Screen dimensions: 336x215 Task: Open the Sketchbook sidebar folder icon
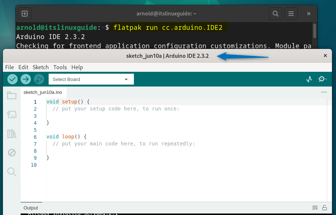[11, 95]
